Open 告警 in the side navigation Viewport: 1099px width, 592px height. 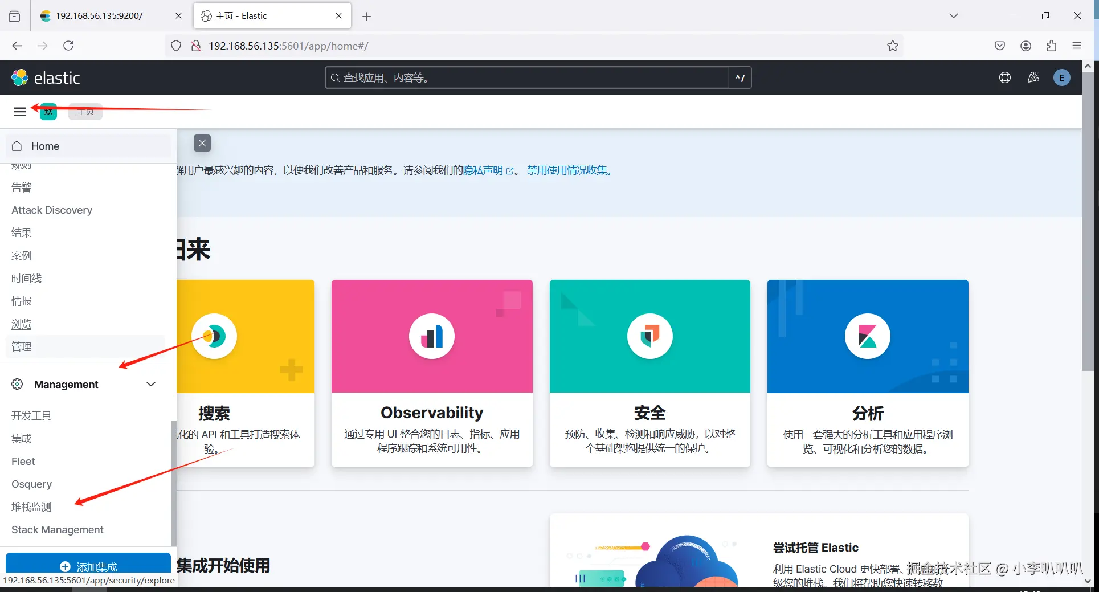pyautogui.click(x=22, y=187)
